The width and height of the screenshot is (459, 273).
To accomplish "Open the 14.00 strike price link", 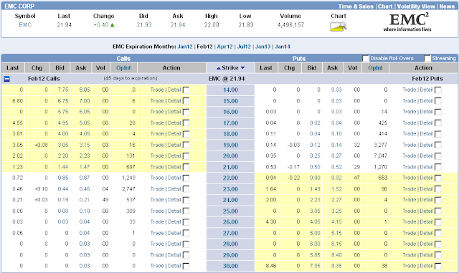I will [x=230, y=90].
